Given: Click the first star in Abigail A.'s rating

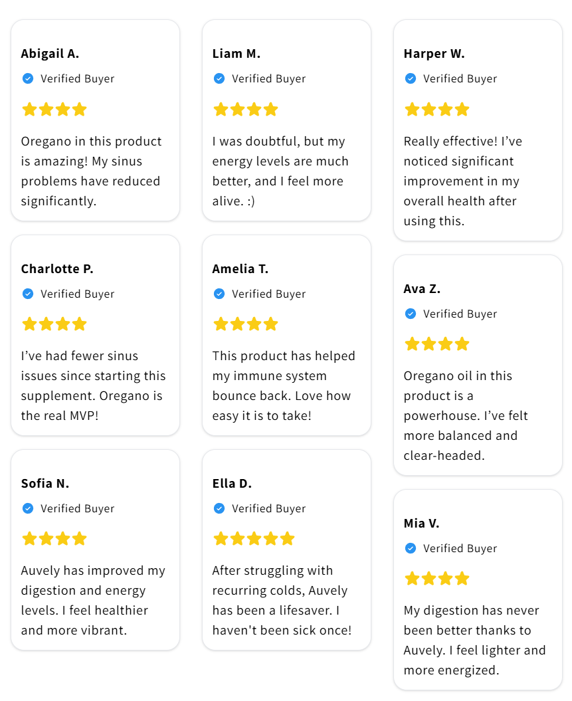Looking at the screenshot, I should coord(29,109).
